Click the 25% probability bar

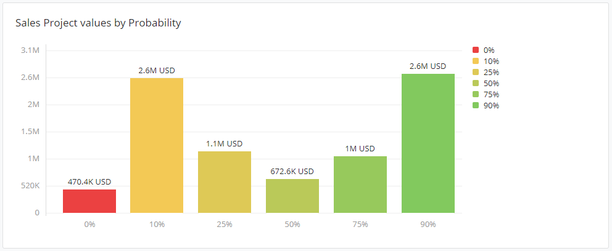tap(225, 182)
